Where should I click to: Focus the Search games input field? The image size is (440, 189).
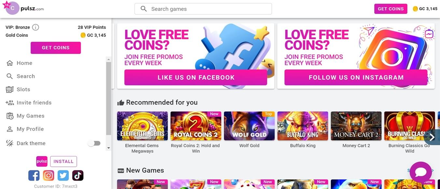[x=203, y=9]
